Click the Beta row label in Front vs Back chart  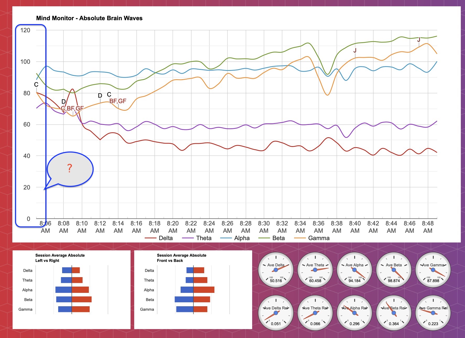point(150,300)
